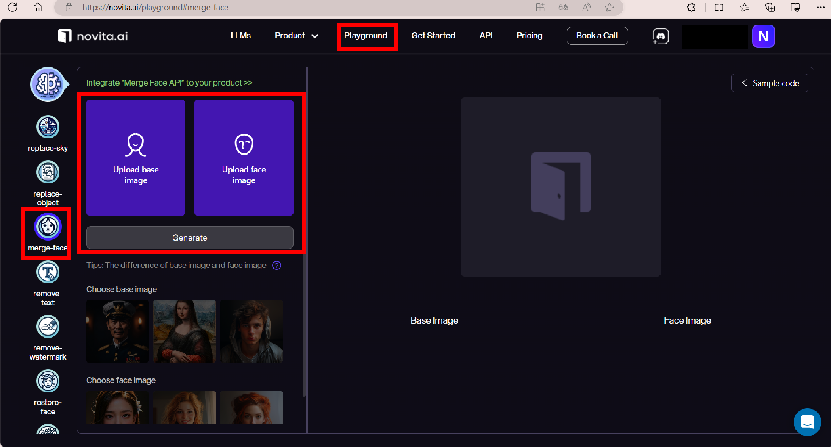
Task: Open the Playground tab
Action: pos(366,36)
